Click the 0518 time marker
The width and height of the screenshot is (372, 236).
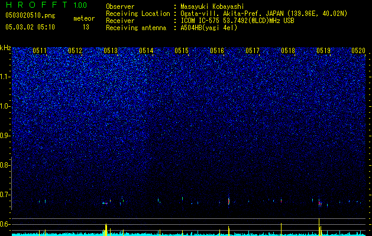tap(288, 51)
